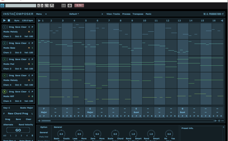
Task: Click the preset name field in top bar
Action: pyautogui.click(x=21, y=6)
